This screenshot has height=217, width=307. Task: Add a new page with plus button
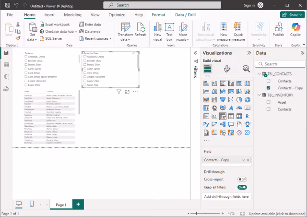78,204
